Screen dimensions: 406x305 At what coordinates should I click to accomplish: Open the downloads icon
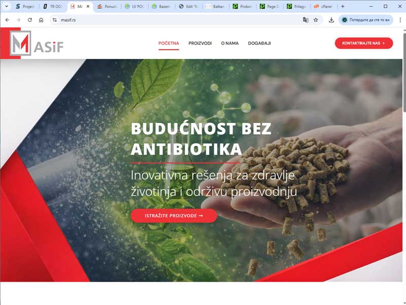coord(331,20)
